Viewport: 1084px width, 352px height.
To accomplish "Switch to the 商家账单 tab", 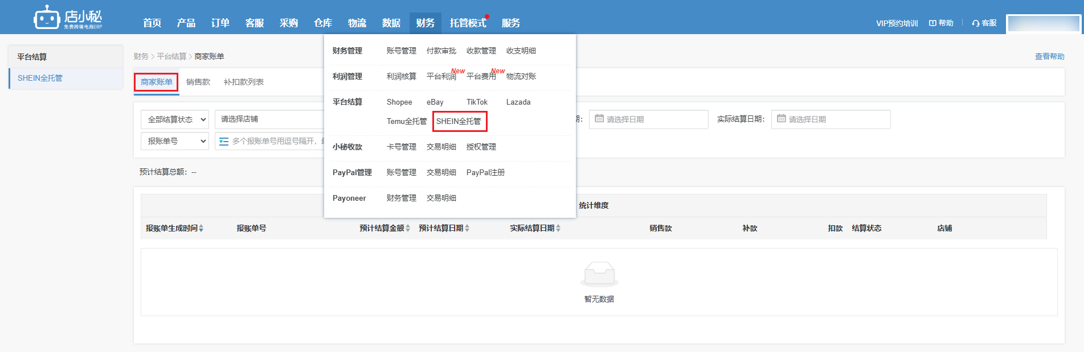I will coord(157,82).
